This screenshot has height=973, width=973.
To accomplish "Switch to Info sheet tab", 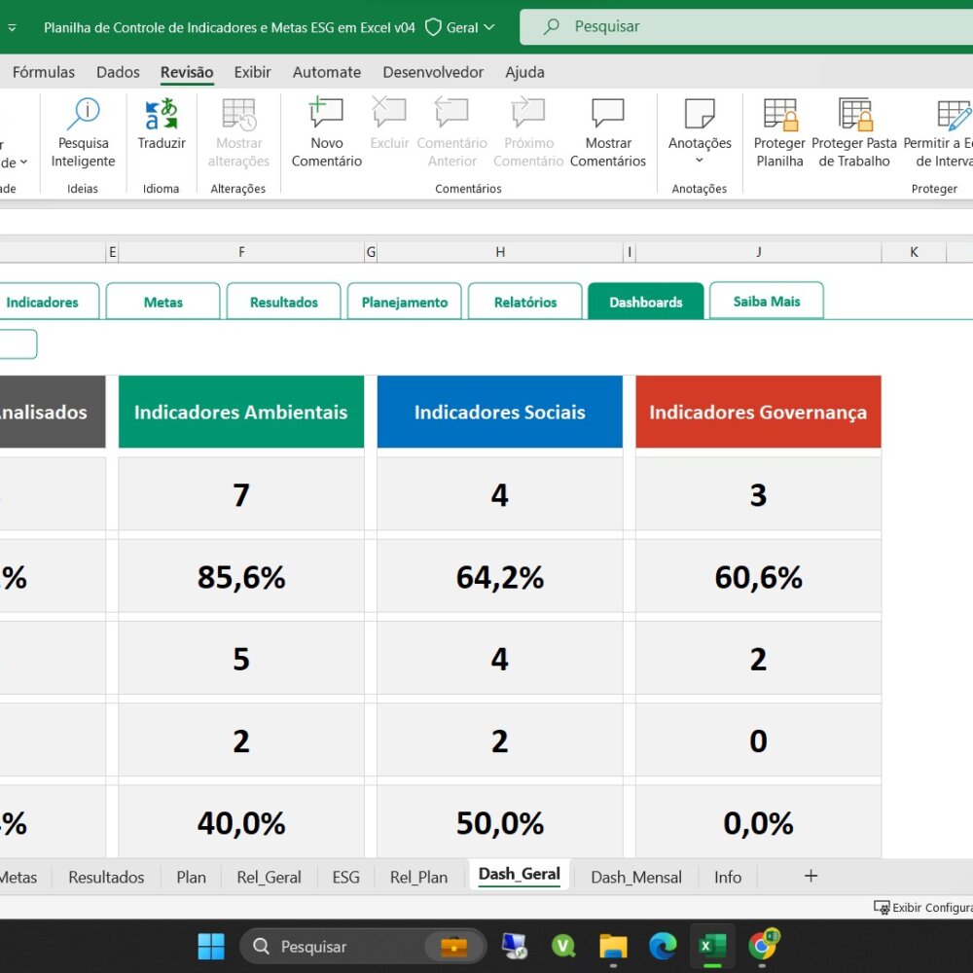I will click(x=727, y=877).
